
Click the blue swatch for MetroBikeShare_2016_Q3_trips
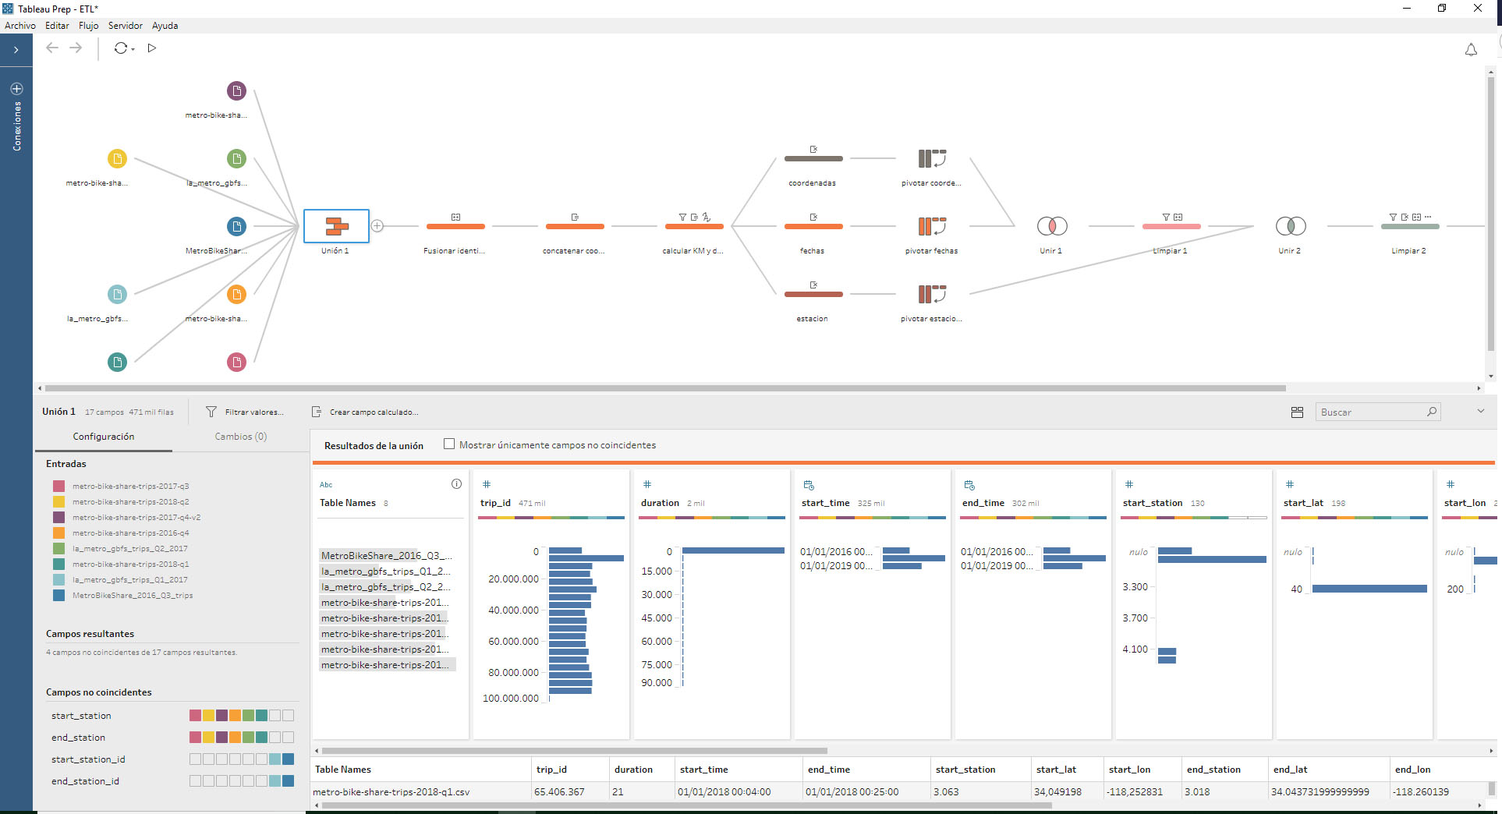coord(58,595)
